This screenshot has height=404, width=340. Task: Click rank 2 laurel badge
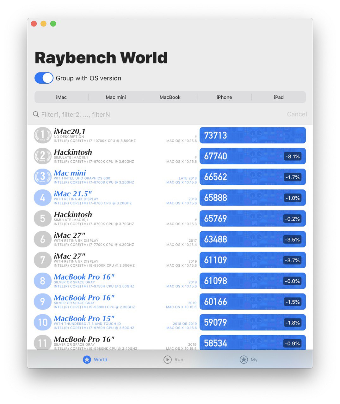43,156
